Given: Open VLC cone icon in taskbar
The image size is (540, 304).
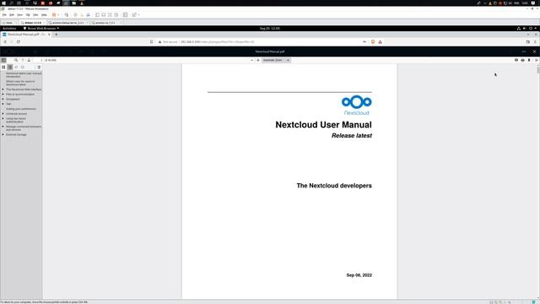Looking at the screenshot, I should 82,3.
